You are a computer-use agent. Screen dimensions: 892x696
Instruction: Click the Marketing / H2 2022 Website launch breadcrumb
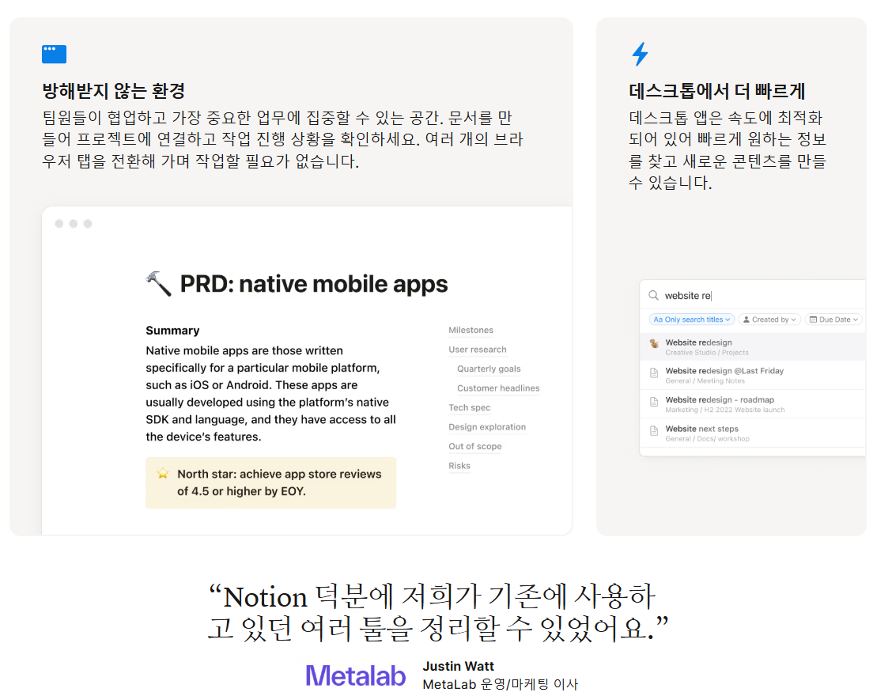click(724, 410)
